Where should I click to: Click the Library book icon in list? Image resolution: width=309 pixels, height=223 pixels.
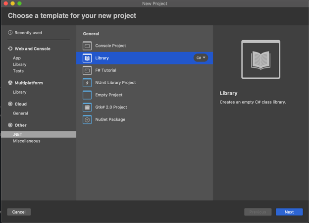click(x=87, y=58)
